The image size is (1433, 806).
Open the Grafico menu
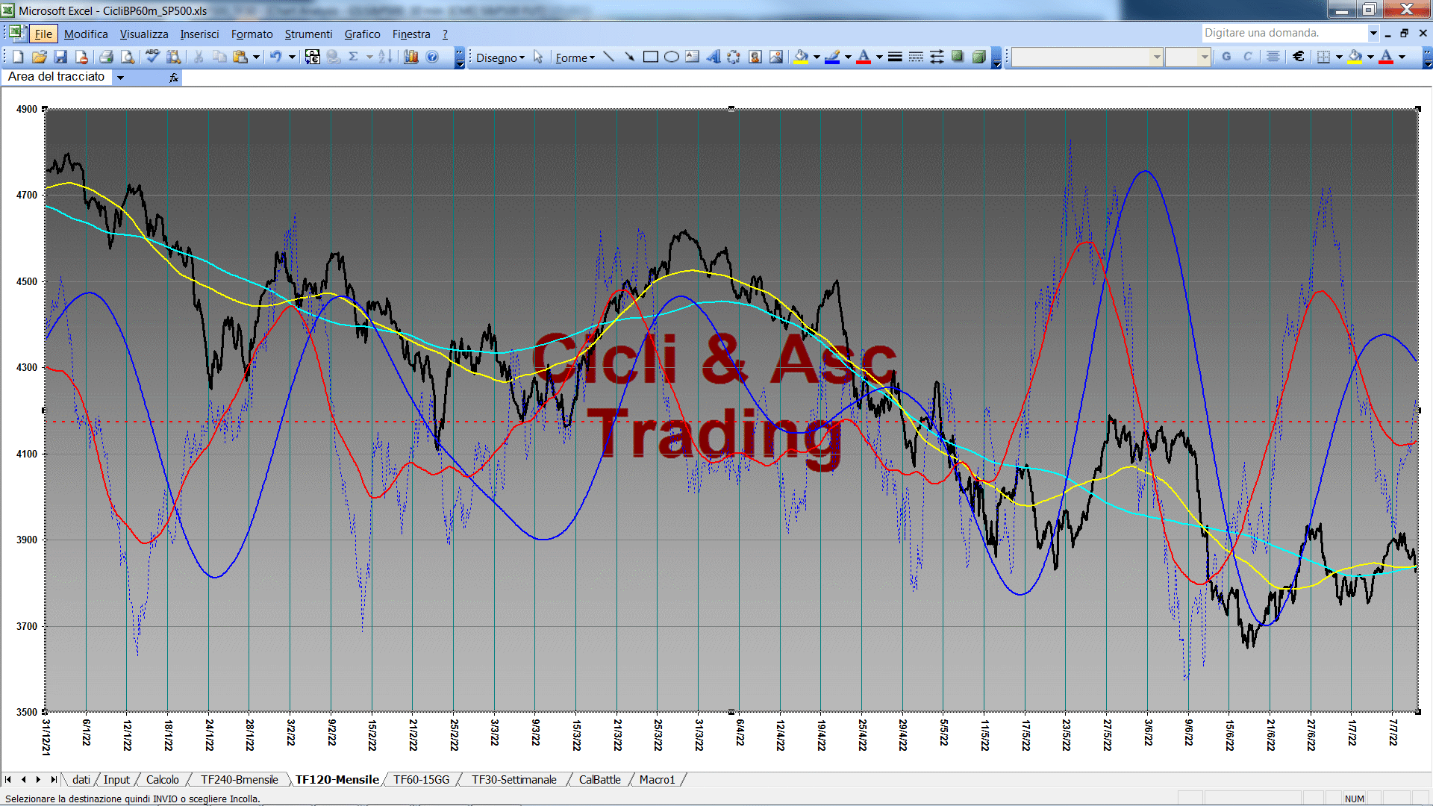[362, 34]
